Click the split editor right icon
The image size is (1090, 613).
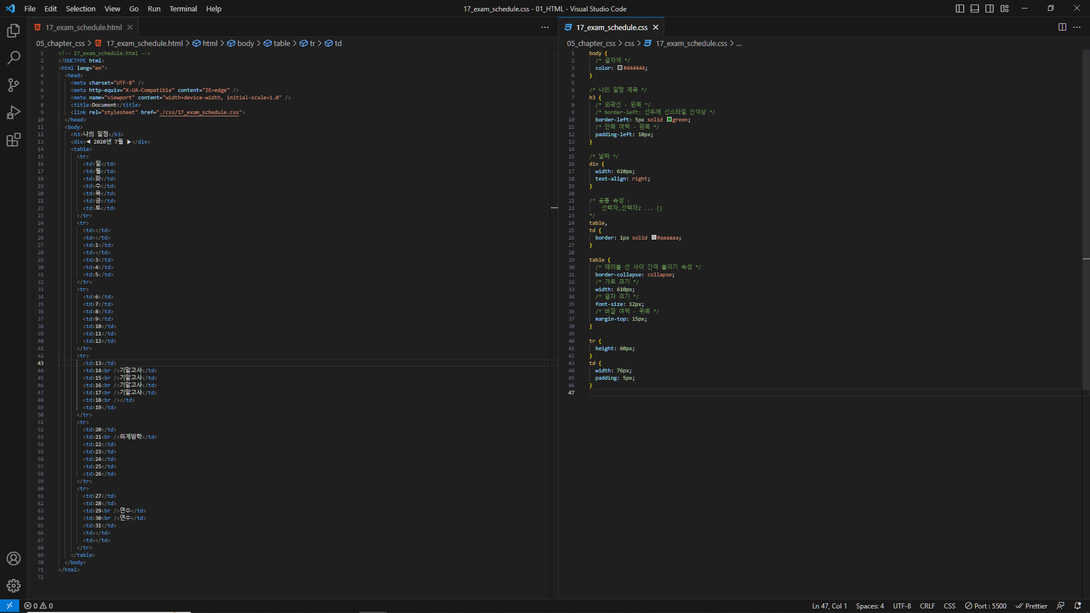(x=1062, y=27)
